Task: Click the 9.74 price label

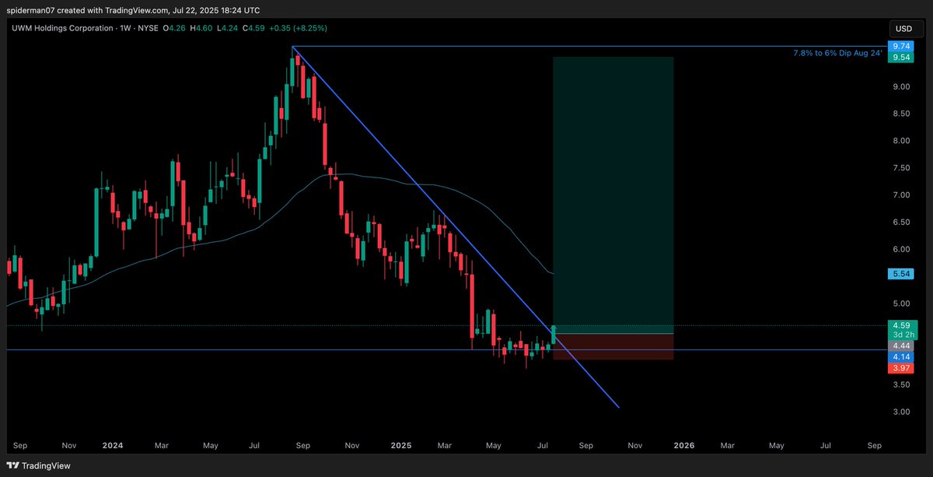Action: (902, 47)
